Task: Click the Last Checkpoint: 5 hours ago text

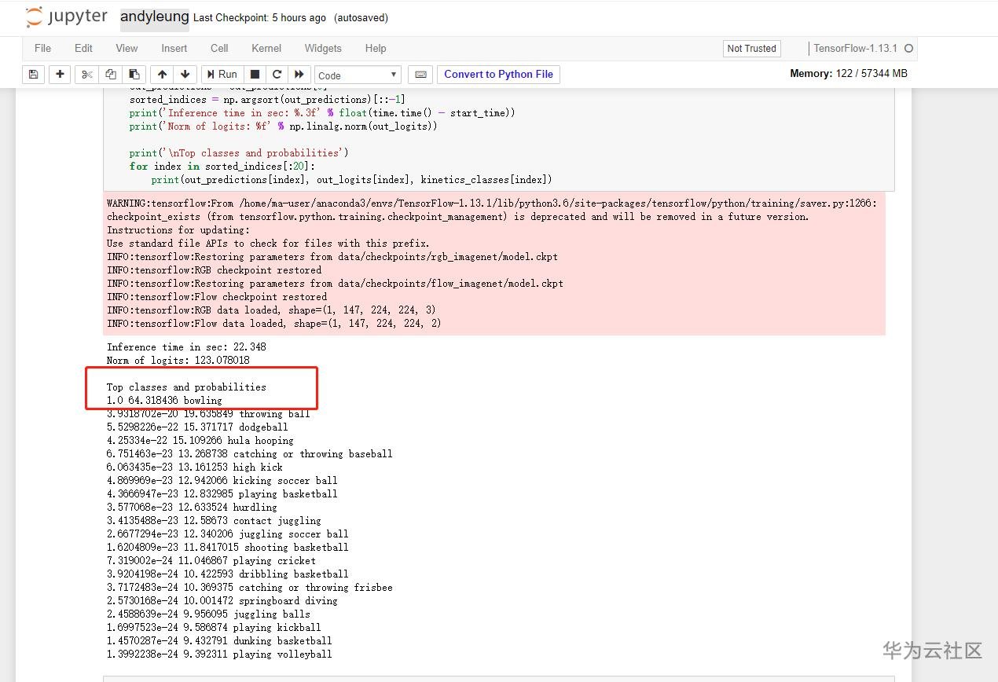Action: click(260, 18)
